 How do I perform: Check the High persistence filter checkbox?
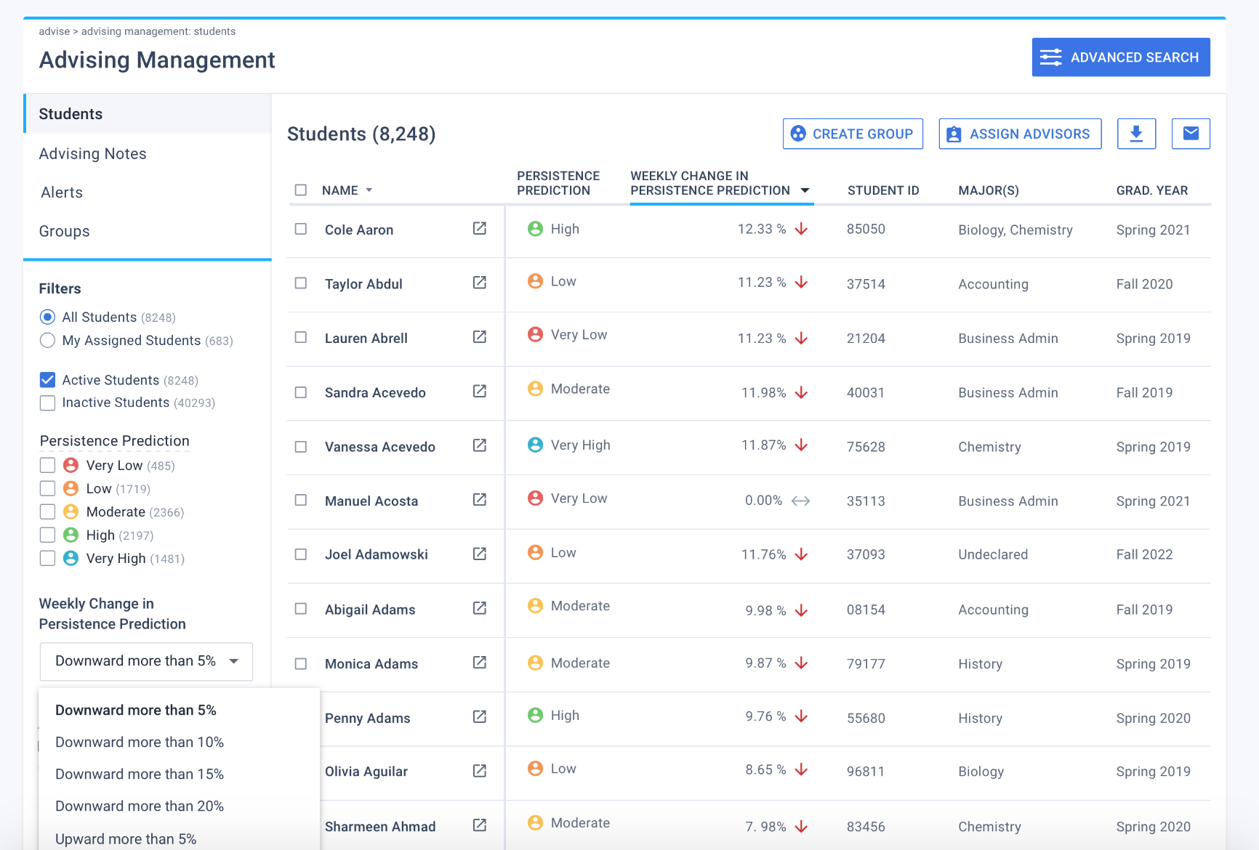47,535
